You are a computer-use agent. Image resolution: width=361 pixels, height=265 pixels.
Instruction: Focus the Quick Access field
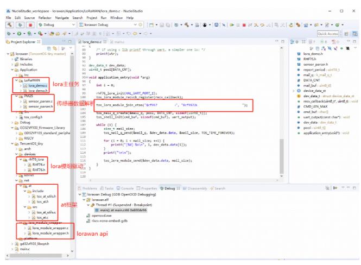(x=328, y=34)
